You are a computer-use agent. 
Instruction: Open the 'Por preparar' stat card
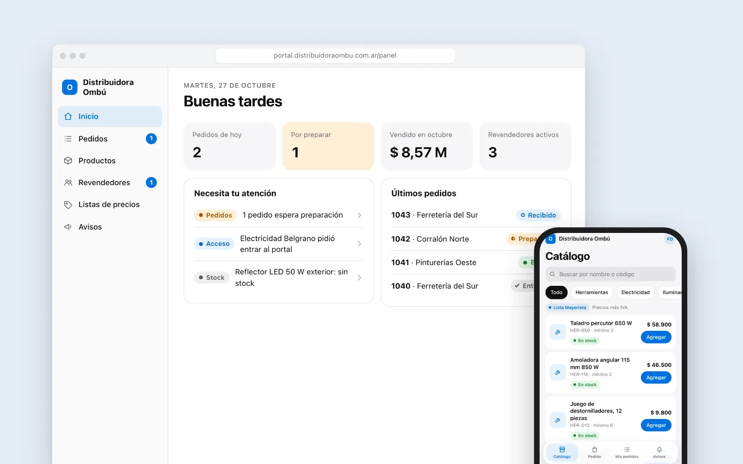click(328, 146)
